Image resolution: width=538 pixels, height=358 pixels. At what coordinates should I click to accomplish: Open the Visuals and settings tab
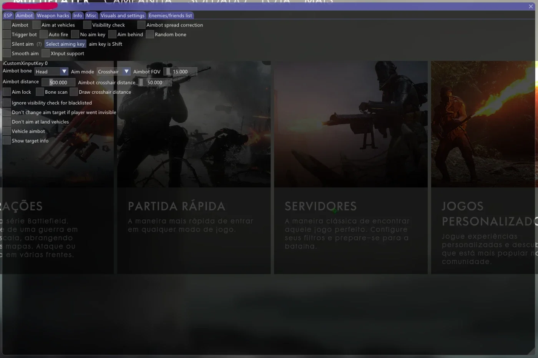click(123, 15)
